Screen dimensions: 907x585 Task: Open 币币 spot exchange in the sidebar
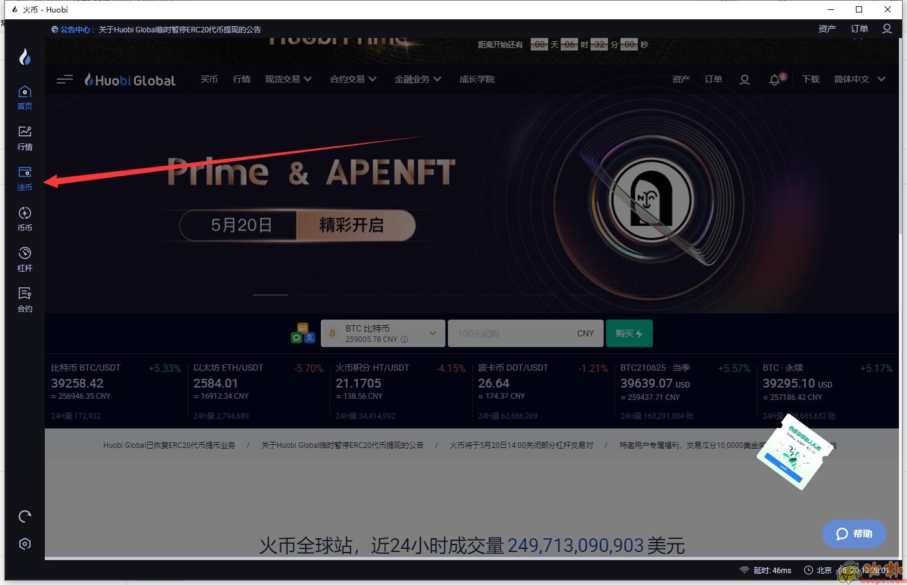tap(25, 219)
